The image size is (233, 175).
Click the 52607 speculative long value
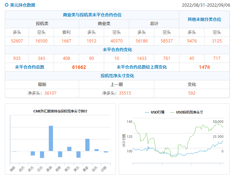(17, 41)
